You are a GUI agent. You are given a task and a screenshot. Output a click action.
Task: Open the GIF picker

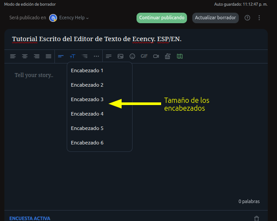coord(144,56)
